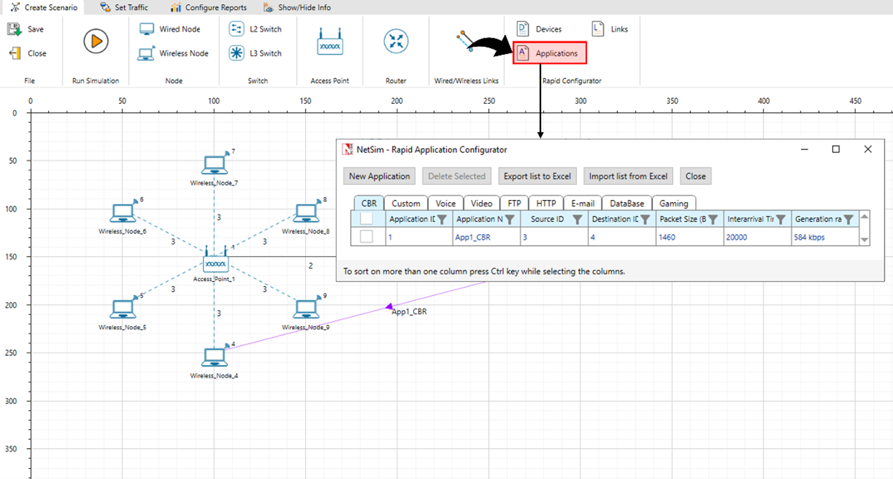Select Wireless_Node_5 on the canvas
The image size is (893, 479).
coord(123,309)
